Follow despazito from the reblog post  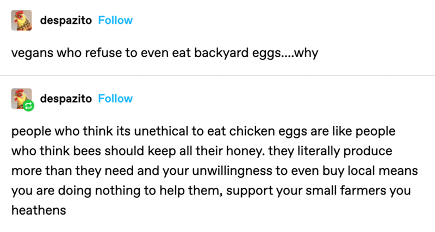click(115, 99)
